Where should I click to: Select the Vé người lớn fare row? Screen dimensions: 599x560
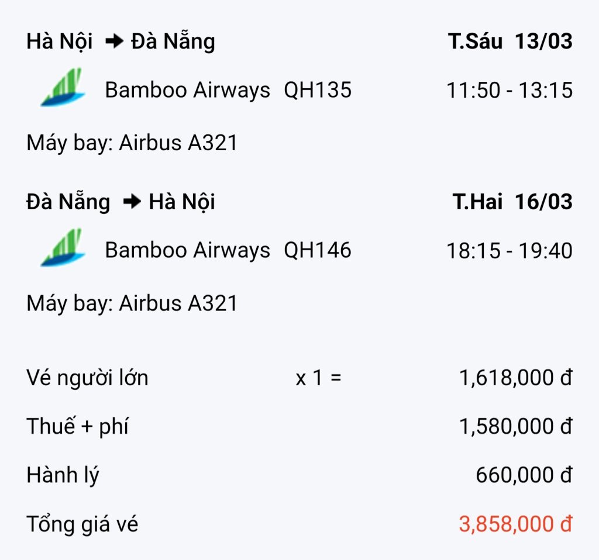click(299, 378)
